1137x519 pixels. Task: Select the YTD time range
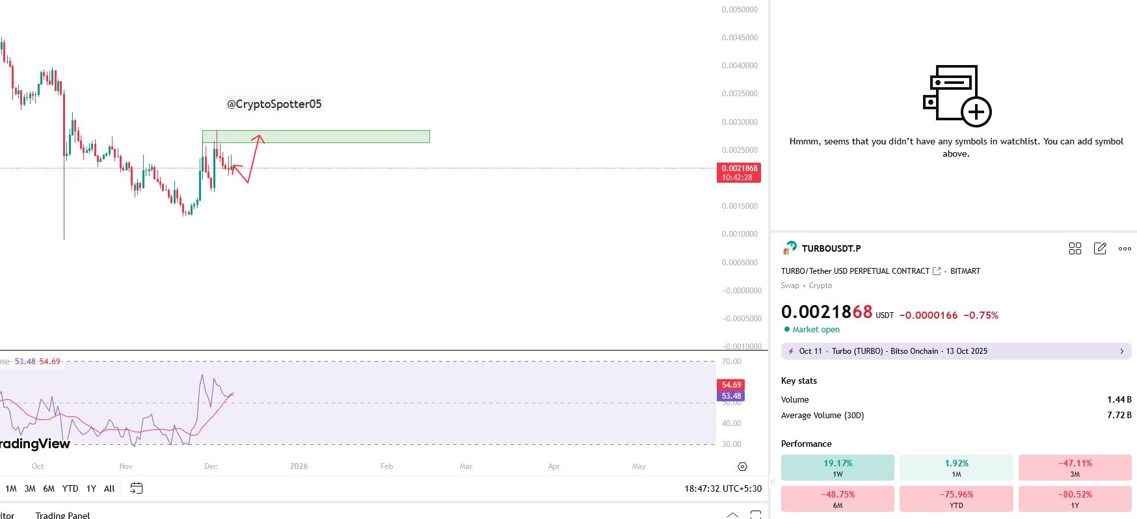[x=70, y=488]
